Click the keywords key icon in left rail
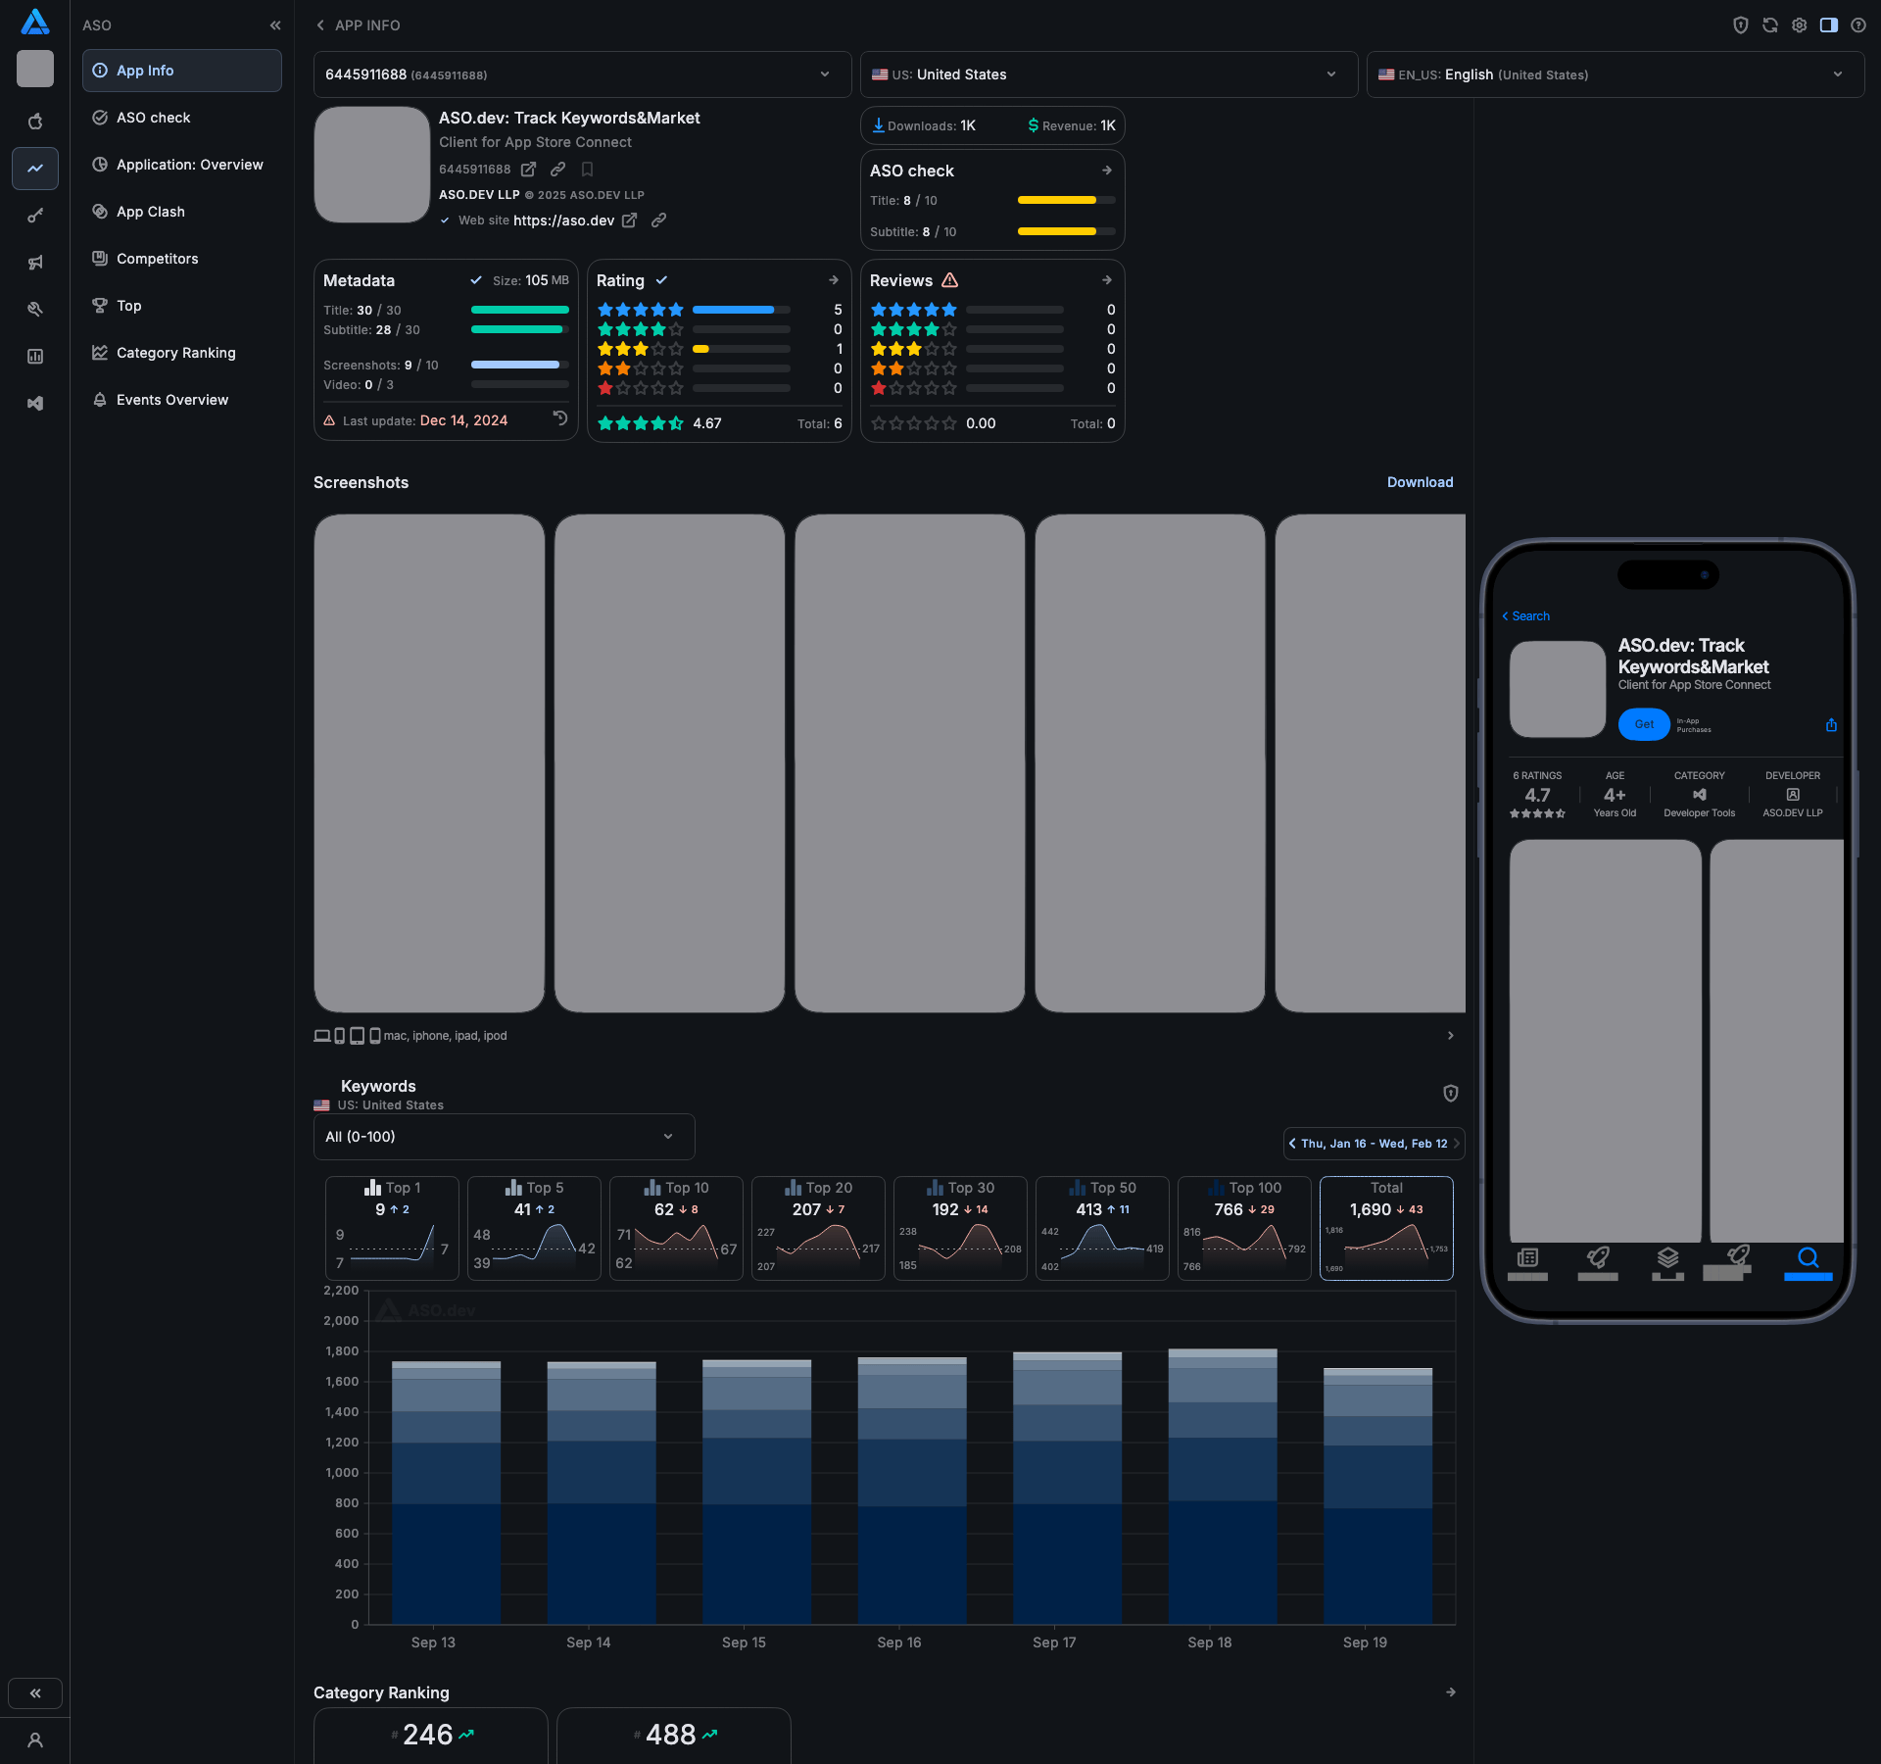 coord(35,216)
